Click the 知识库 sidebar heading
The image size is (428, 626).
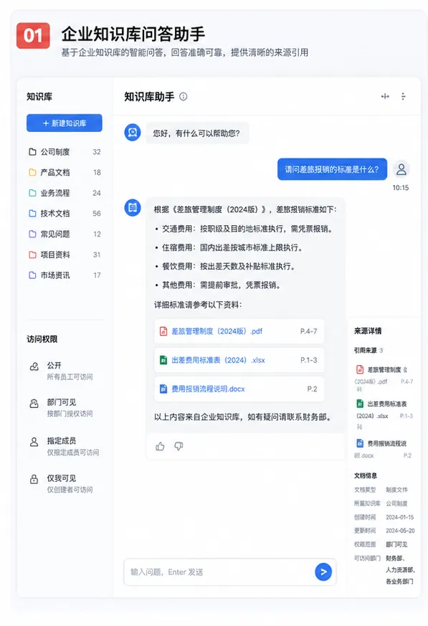coord(39,97)
